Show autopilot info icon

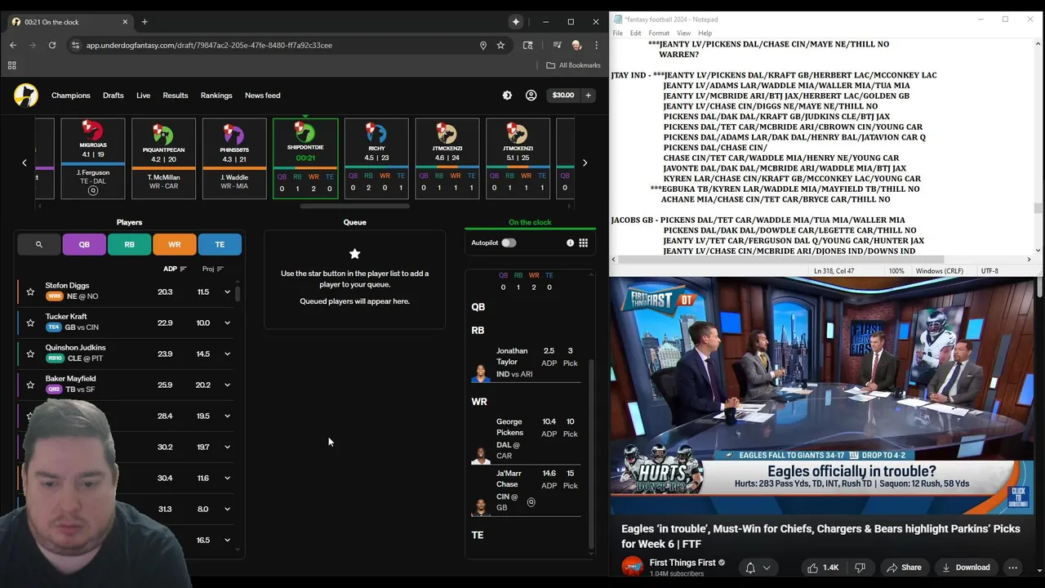click(570, 243)
